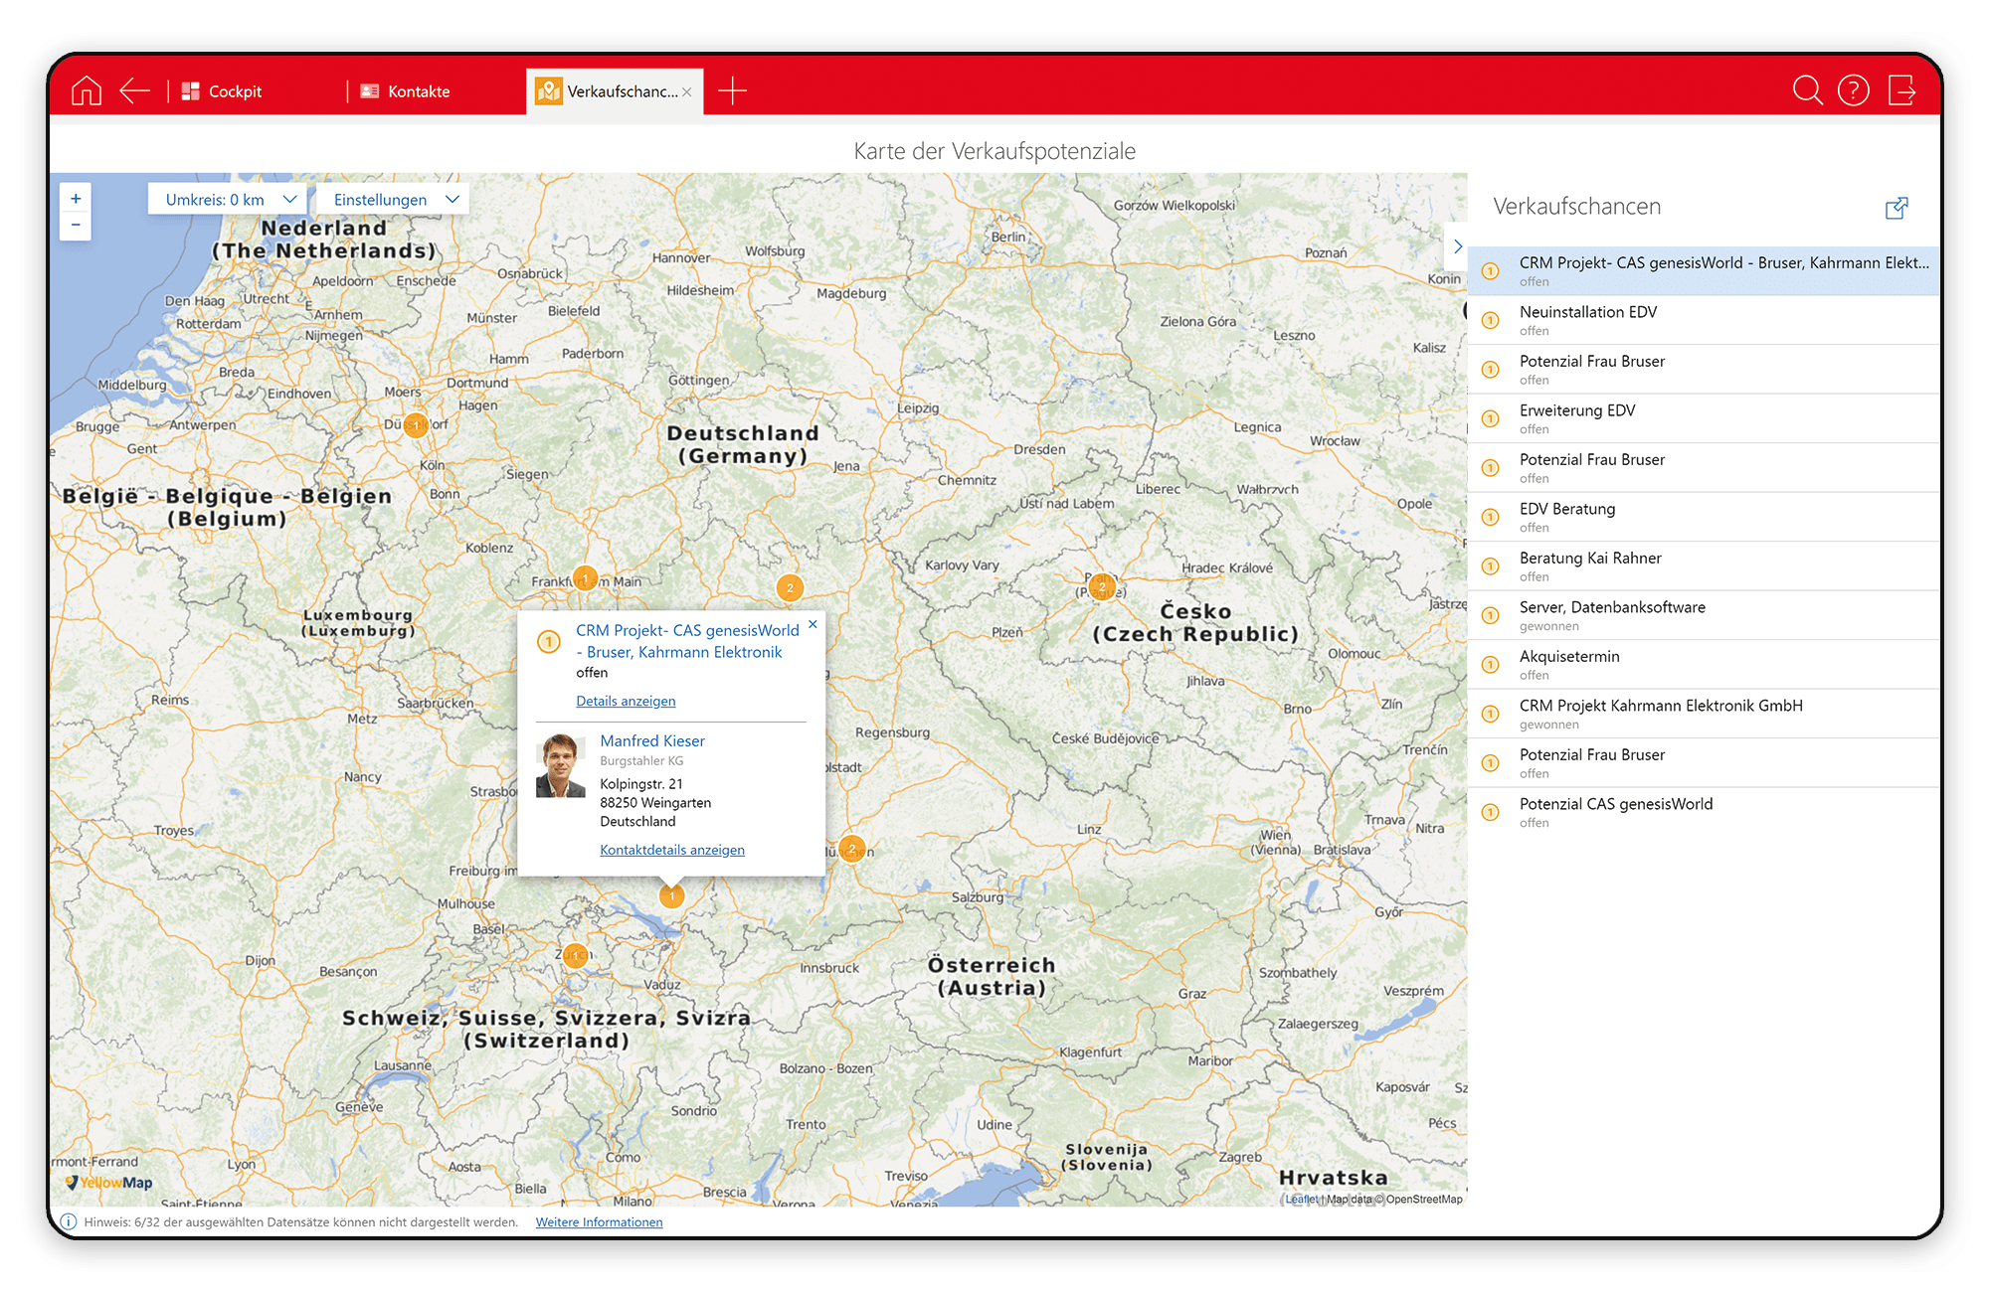
Task: Click the YellowMap logo
Action: pos(108,1183)
